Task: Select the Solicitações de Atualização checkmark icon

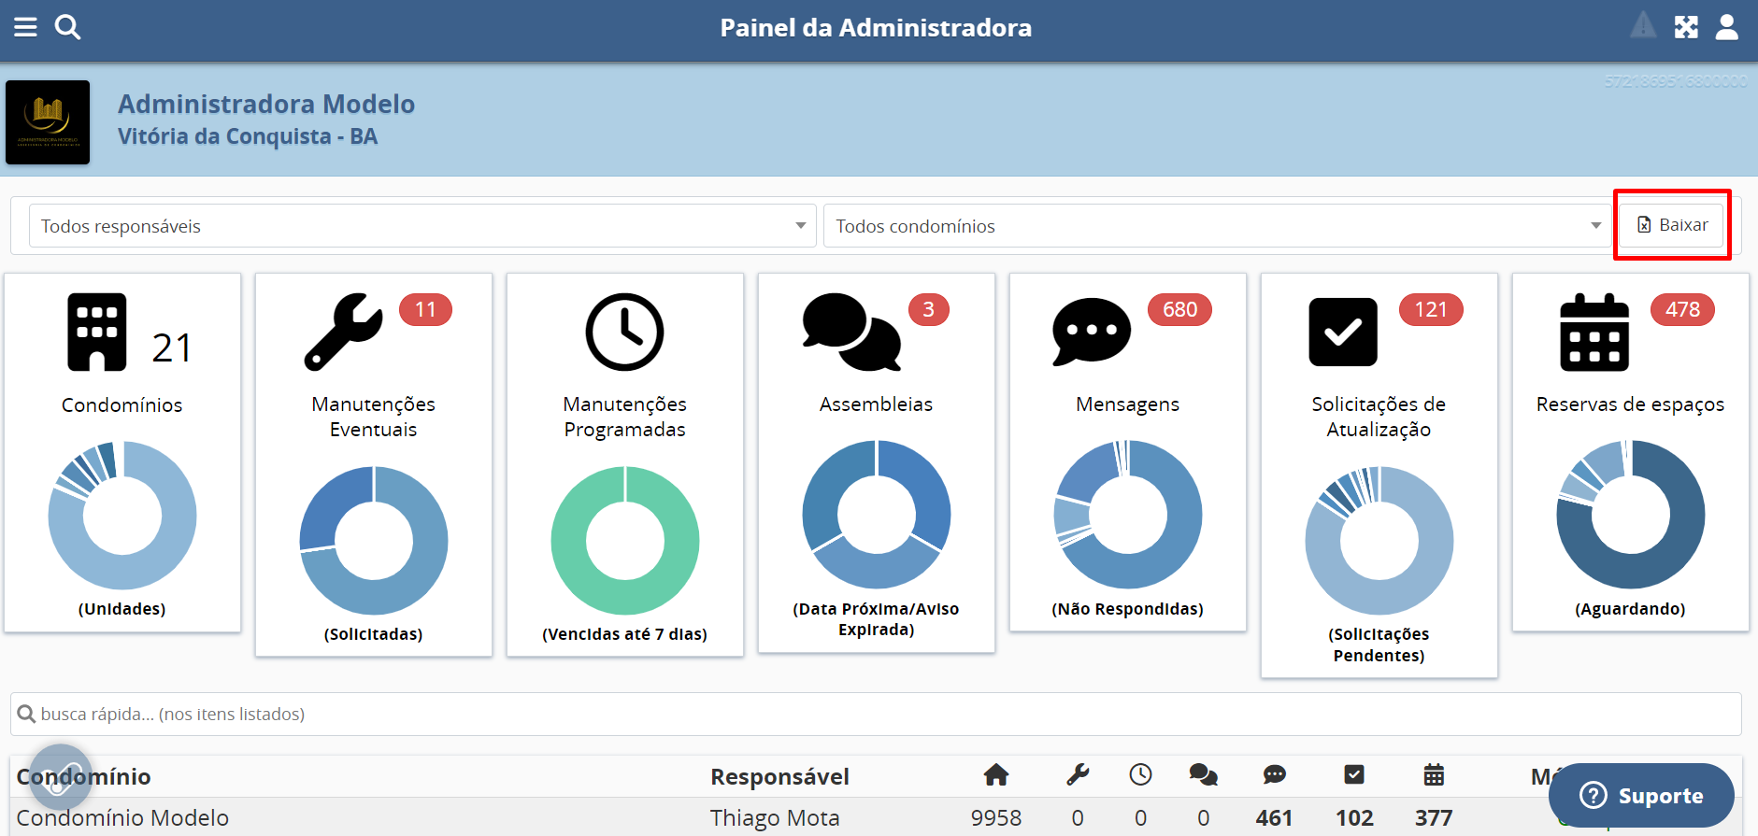Action: [x=1342, y=332]
